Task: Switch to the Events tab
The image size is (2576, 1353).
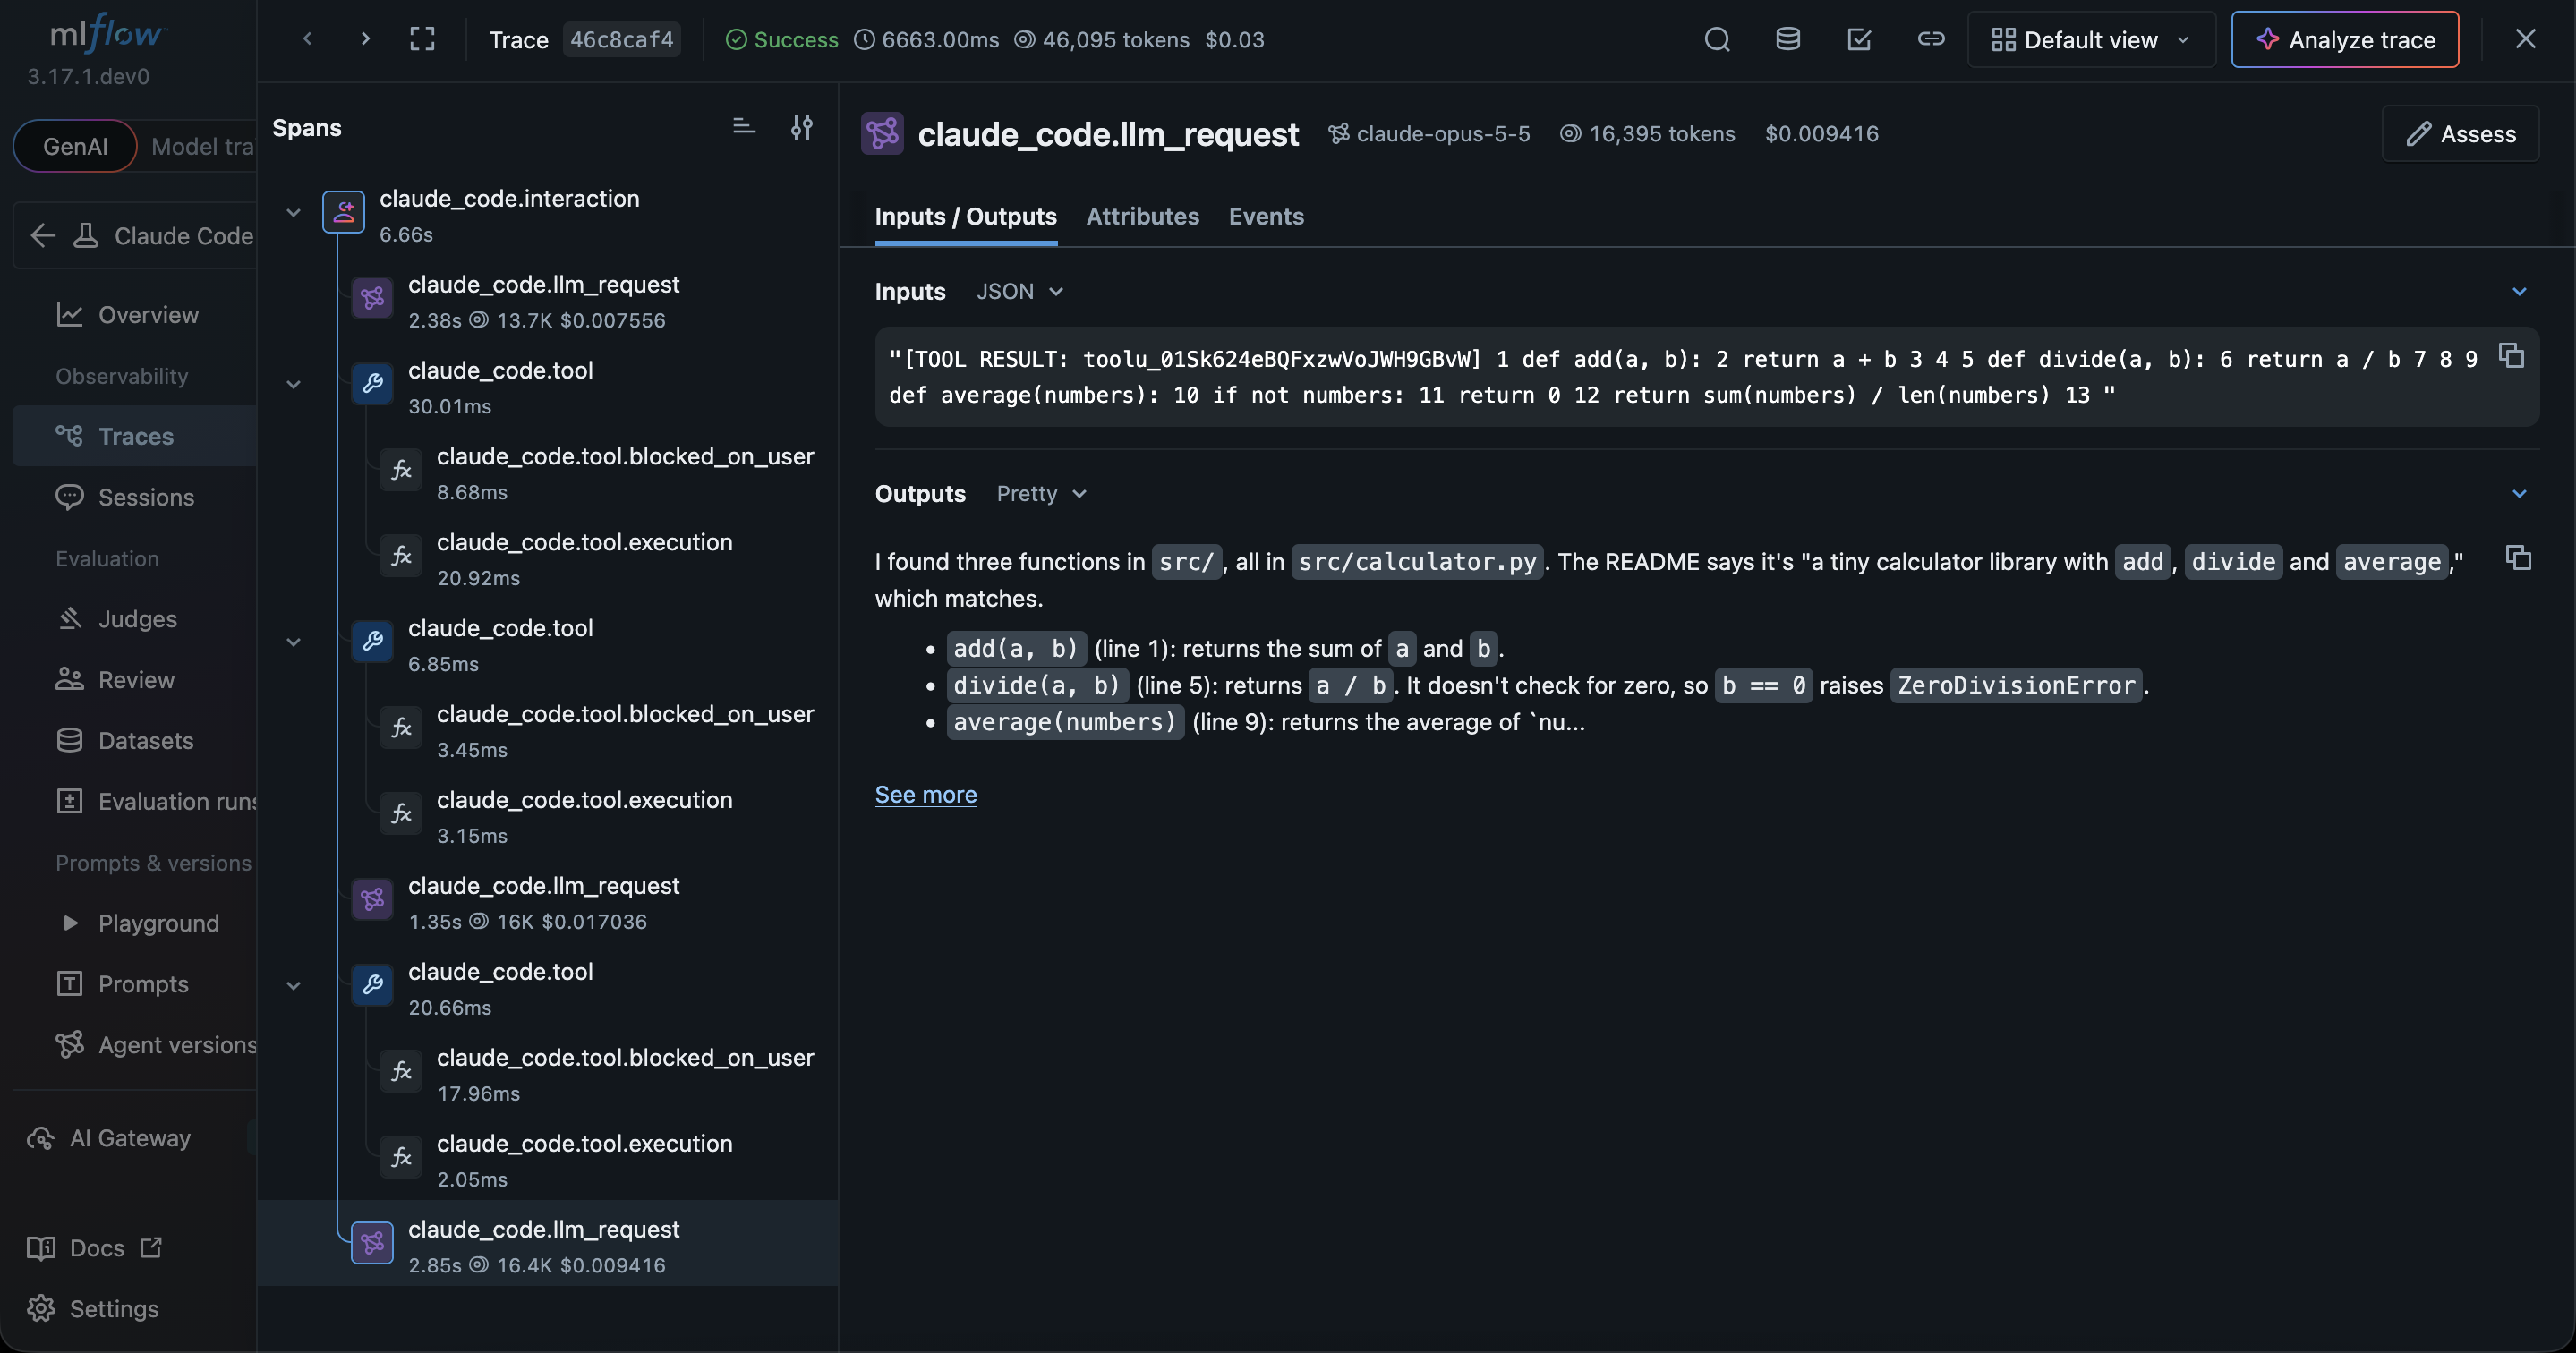Action: click(1266, 216)
